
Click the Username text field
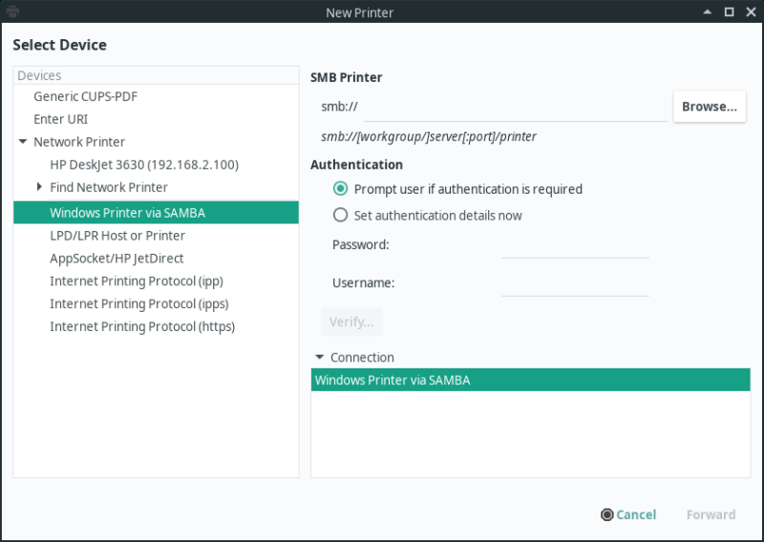tap(575, 283)
